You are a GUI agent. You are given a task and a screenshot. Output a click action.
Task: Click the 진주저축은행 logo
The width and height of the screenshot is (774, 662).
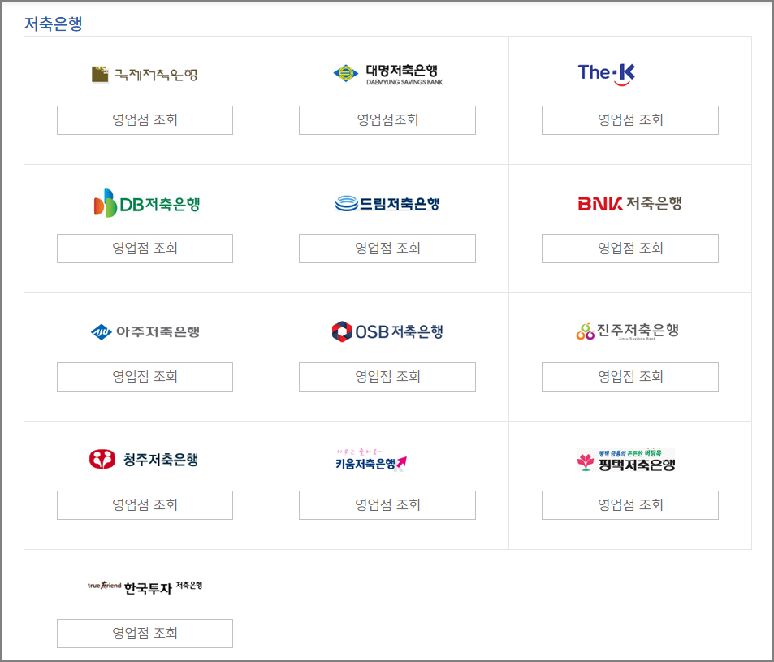click(627, 331)
